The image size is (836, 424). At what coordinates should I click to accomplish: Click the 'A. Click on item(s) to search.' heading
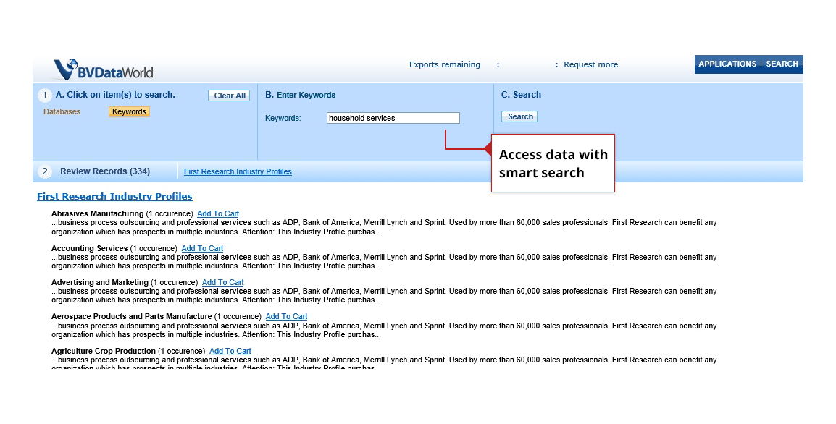coord(115,95)
